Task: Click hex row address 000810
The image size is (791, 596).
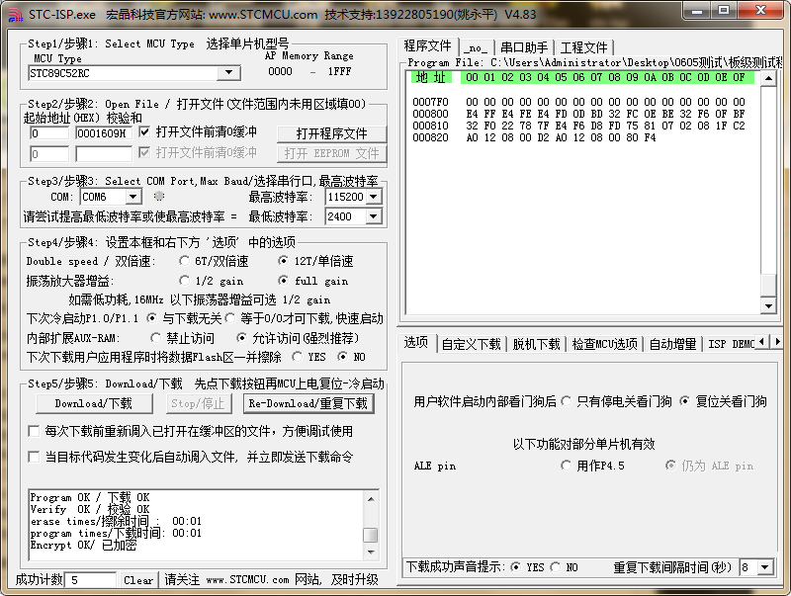Action: (430, 126)
